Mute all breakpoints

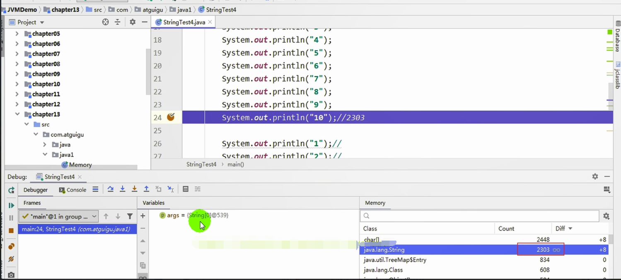[x=11, y=259]
